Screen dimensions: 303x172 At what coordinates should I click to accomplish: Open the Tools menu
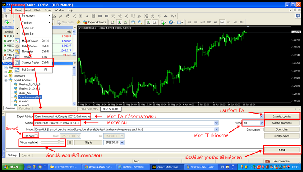tap(48, 10)
